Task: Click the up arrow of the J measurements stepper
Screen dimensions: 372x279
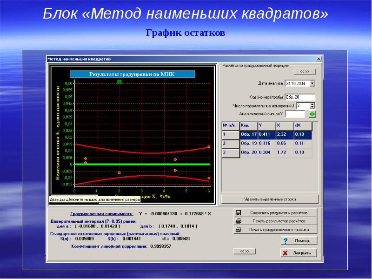Action: click(312, 103)
